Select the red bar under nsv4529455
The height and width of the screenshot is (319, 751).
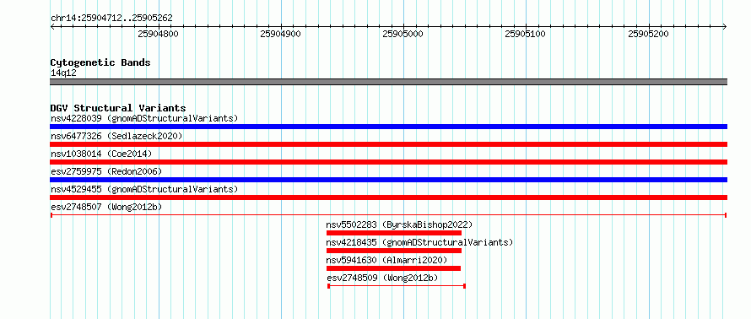coord(388,197)
